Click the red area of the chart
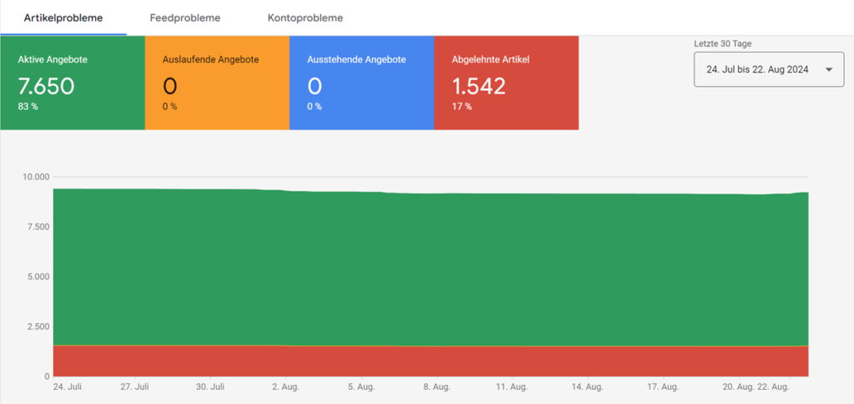 (x=430, y=361)
